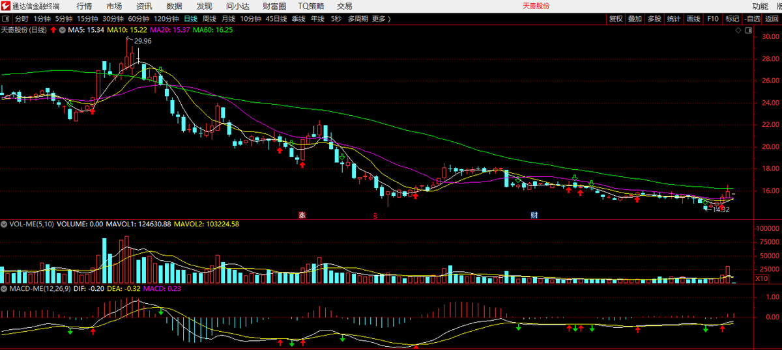Switch to the 季线 quarterly tab
The width and height of the screenshot is (782, 350).
coord(298,19)
